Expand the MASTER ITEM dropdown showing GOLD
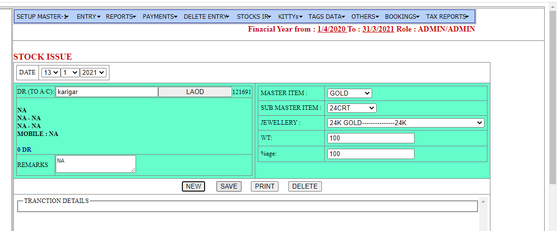The image size is (557, 231). 349,93
